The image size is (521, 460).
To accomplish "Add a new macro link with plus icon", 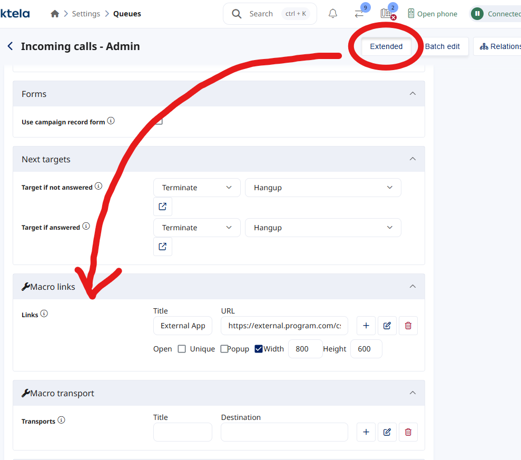I will click(x=366, y=326).
